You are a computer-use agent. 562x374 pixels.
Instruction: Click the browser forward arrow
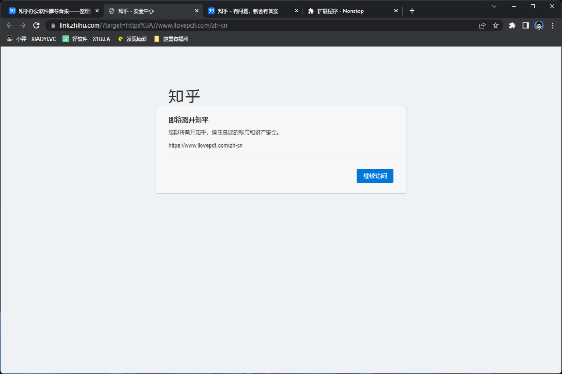point(23,25)
